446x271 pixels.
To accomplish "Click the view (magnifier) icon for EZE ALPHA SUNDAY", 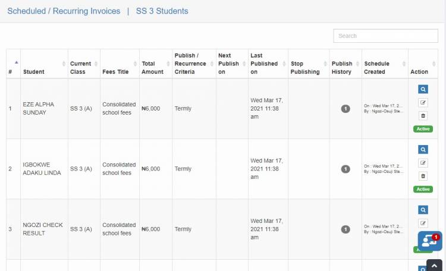I will (423, 89).
